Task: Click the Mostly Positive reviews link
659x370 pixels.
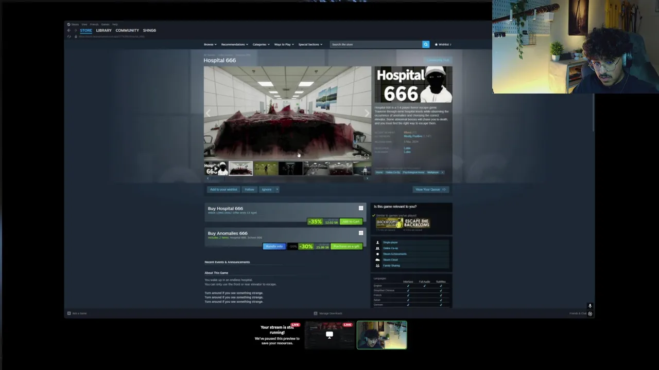Action: coord(413,136)
